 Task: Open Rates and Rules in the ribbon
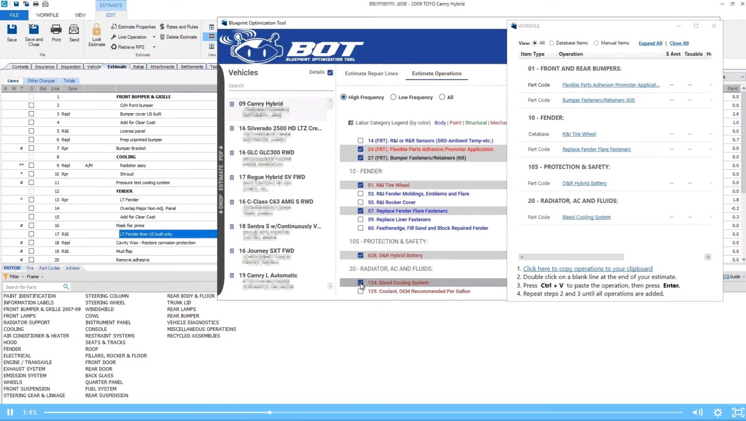point(179,27)
